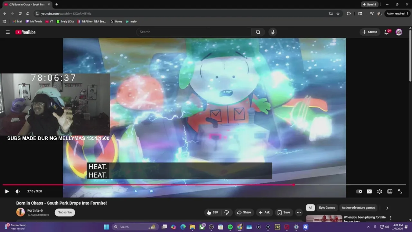Open the Fortnite channel avatar
Image resolution: width=412 pixels, height=232 pixels.
coord(20,212)
